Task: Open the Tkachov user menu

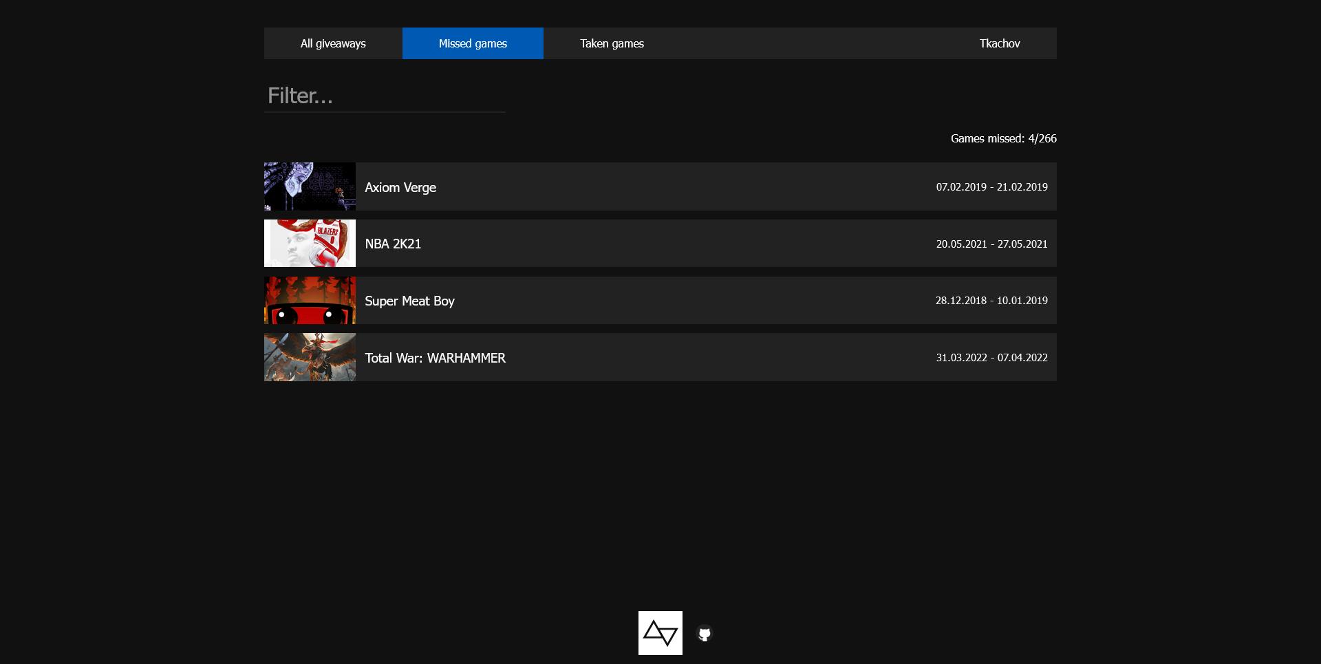Action: [1000, 43]
